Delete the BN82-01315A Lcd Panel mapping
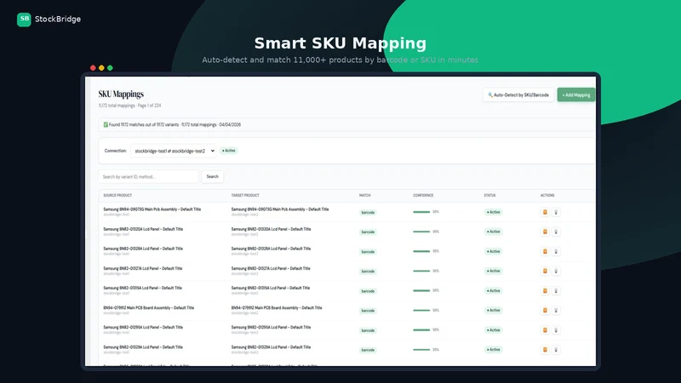Viewport: 681px width, 383px height. tap(556, 291)
